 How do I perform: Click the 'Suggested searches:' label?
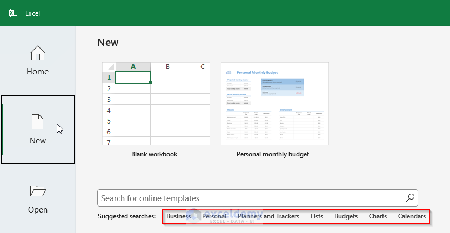click(x=126, y=216)
